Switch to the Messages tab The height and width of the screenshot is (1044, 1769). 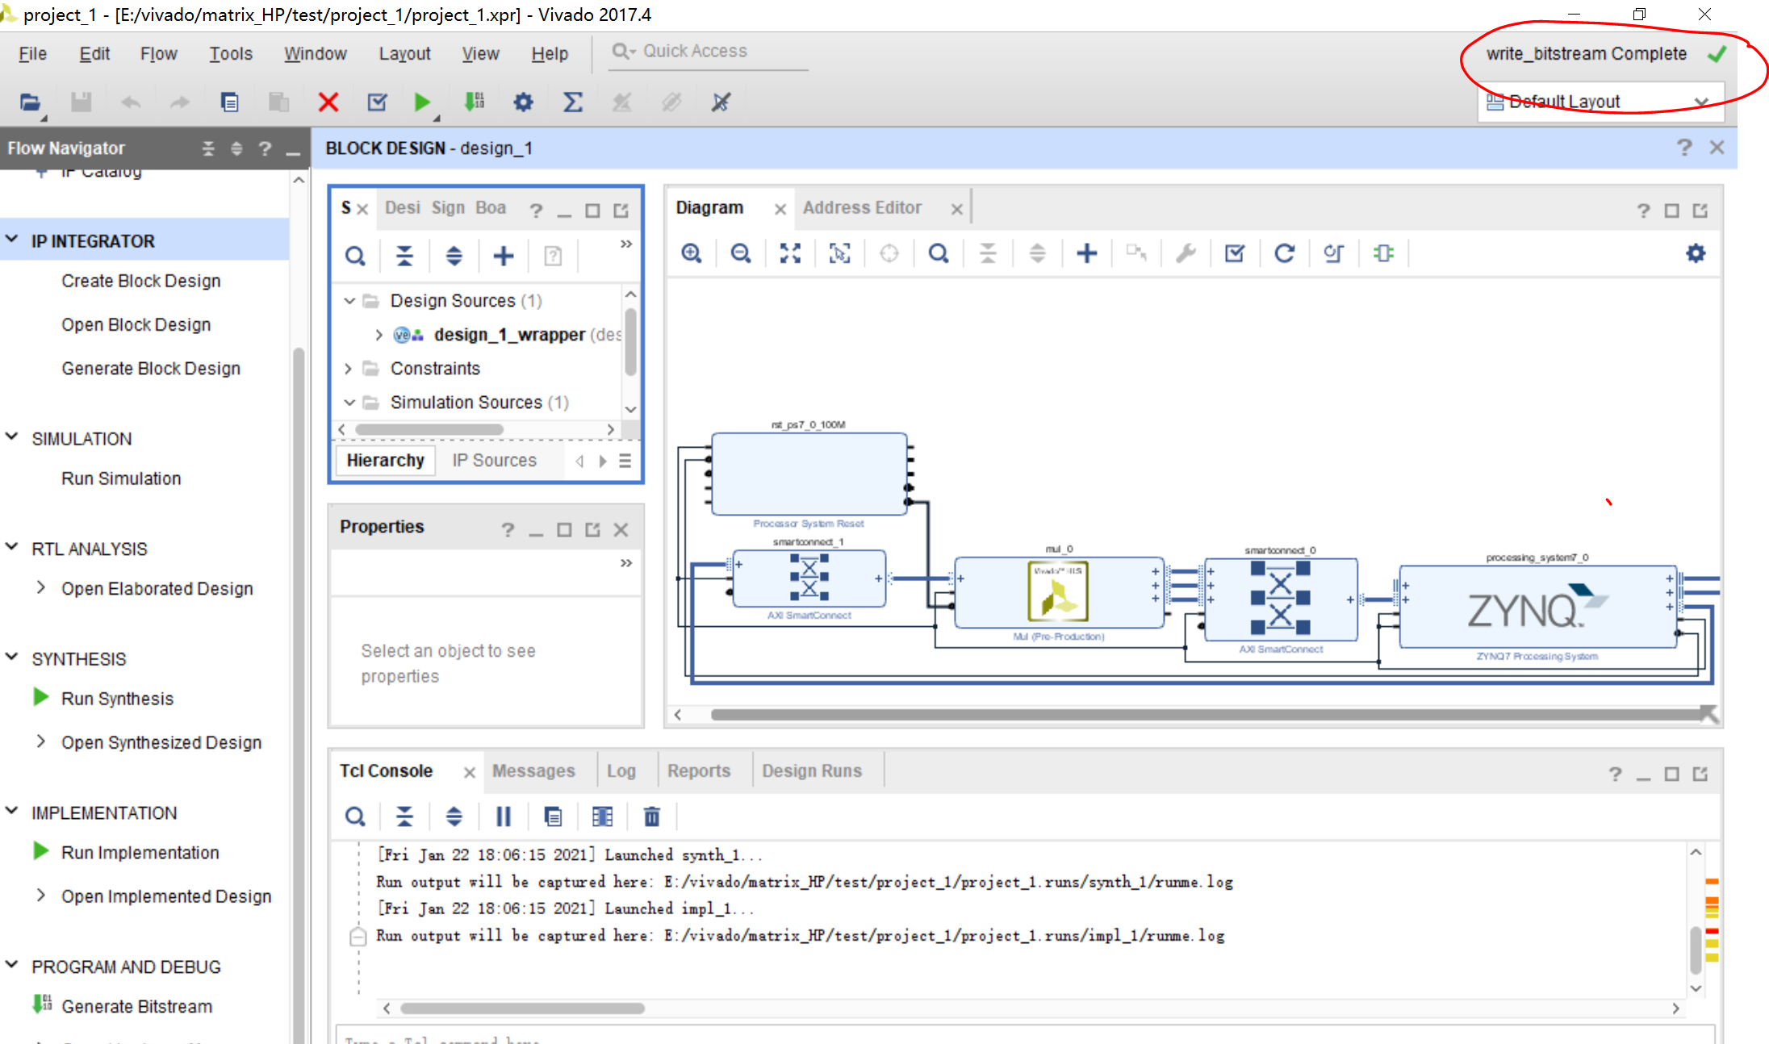(533, 770)
